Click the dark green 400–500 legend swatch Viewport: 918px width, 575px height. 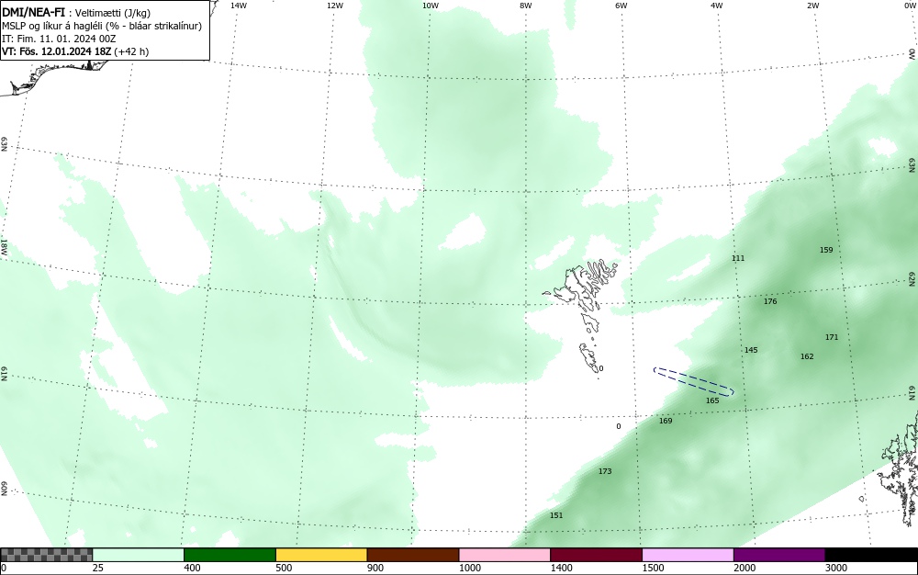coord(229,555)
